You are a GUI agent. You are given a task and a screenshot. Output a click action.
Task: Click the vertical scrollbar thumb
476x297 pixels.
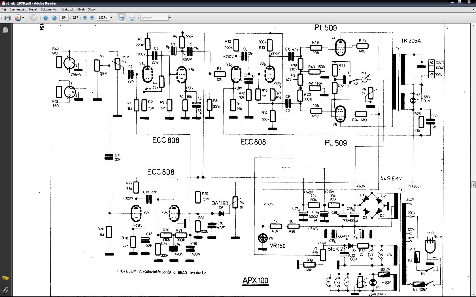pyautogui.click(x=473, y=185)
